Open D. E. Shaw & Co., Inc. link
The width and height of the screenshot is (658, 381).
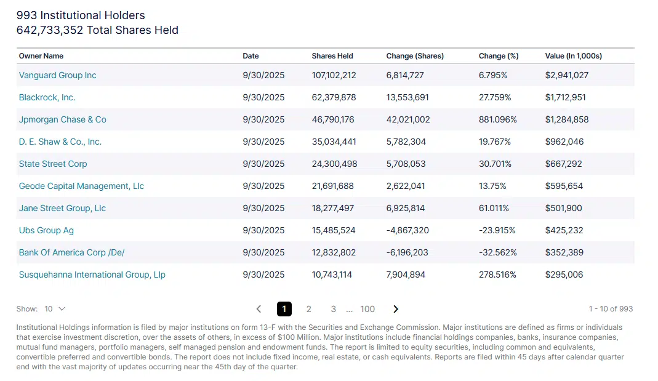pyautogui.click(x=60, y=142)
